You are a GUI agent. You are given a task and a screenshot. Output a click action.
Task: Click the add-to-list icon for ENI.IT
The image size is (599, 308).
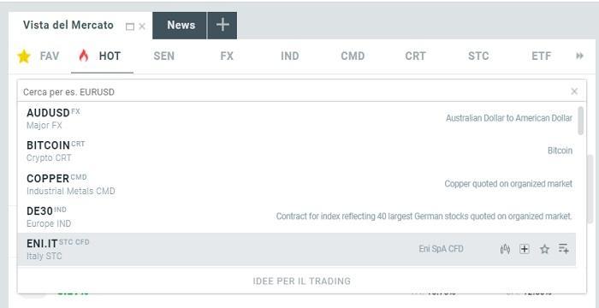point(563,248)
